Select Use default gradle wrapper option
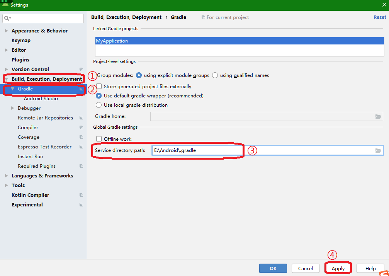Viewport: 389px width, 276px height. [x=99, y=96]
